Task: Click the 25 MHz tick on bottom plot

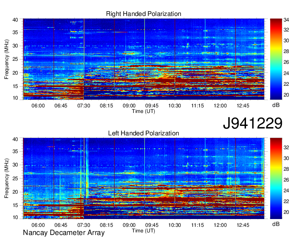Action: (15, 178)
